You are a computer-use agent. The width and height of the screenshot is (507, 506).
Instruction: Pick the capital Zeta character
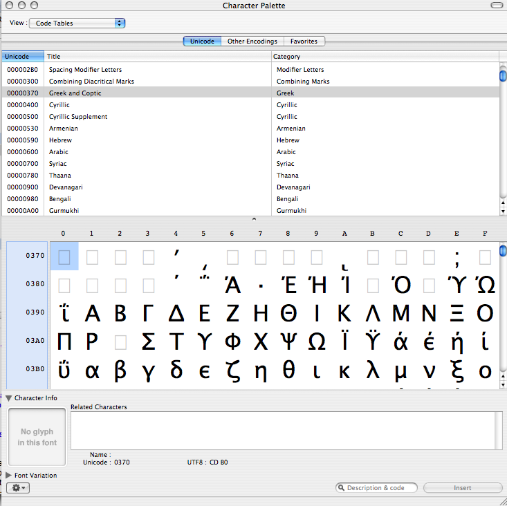(232, 312)
